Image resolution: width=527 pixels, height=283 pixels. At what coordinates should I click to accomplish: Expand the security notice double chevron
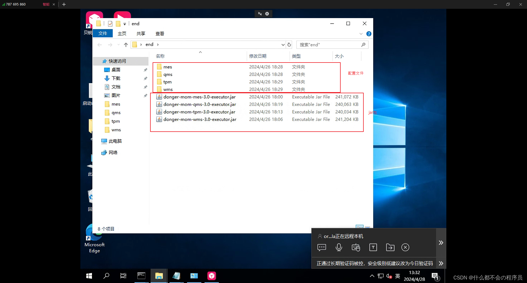click(441, 263)
